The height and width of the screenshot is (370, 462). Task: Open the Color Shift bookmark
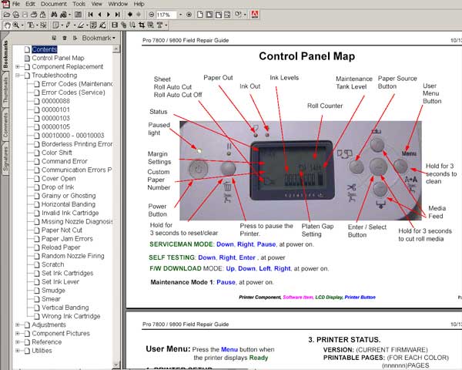point(57,153)
